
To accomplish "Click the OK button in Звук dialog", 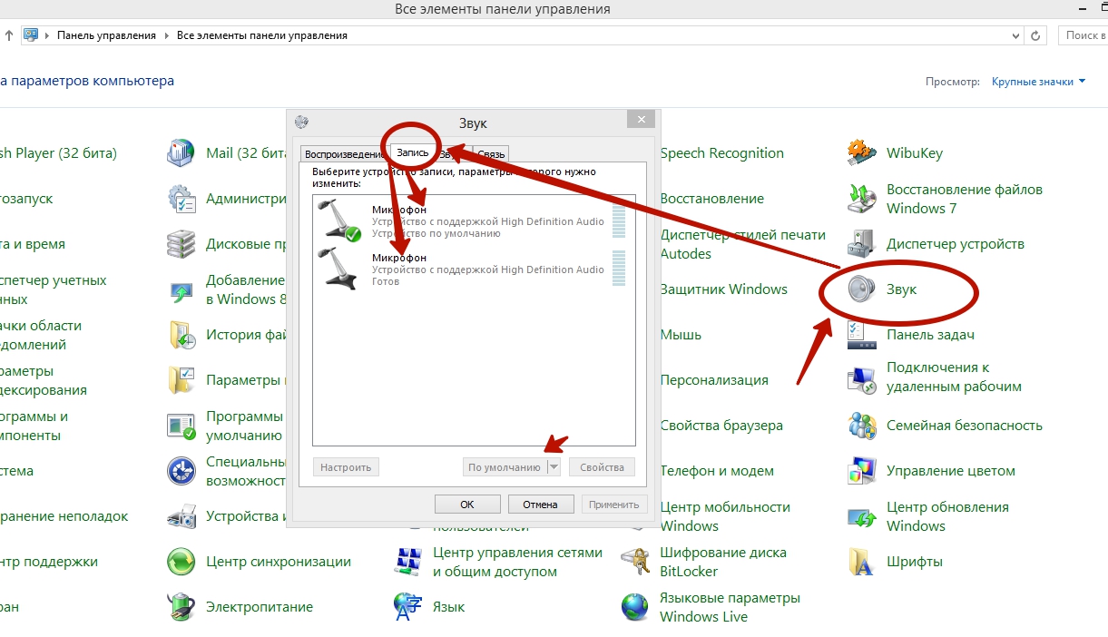I will [x=467, y=505].
